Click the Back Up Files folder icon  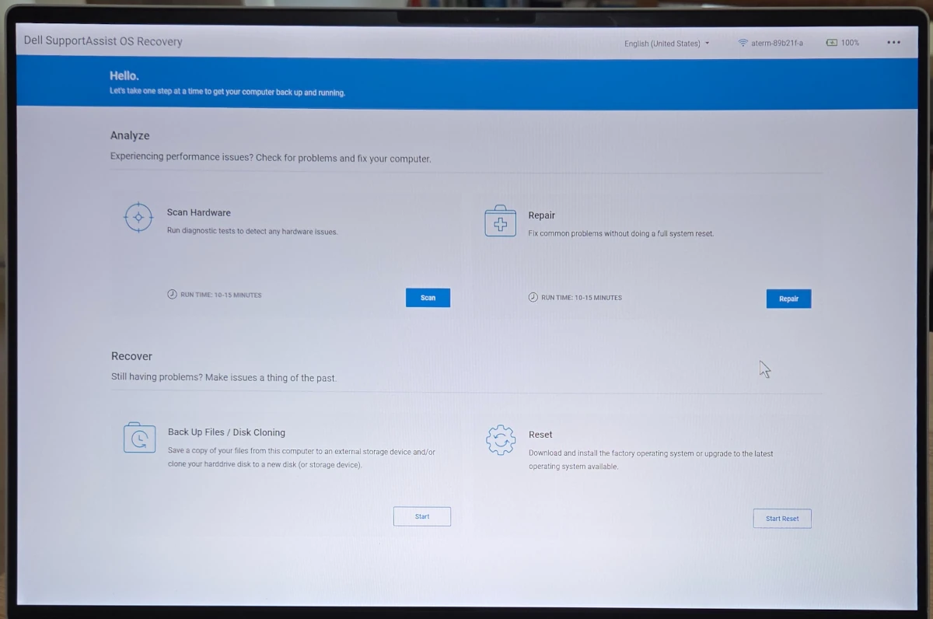pyautogui.click(x=139, y=438)
